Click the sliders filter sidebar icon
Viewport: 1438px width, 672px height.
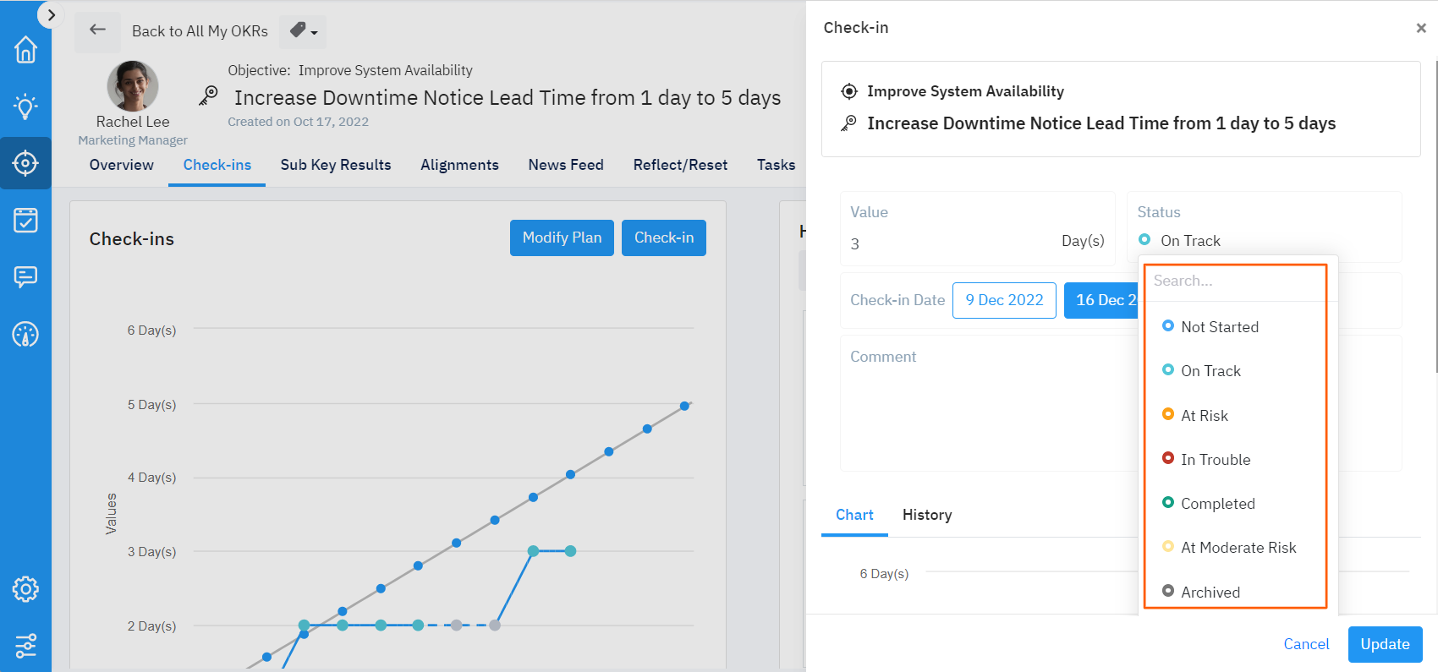click(25, 646)
